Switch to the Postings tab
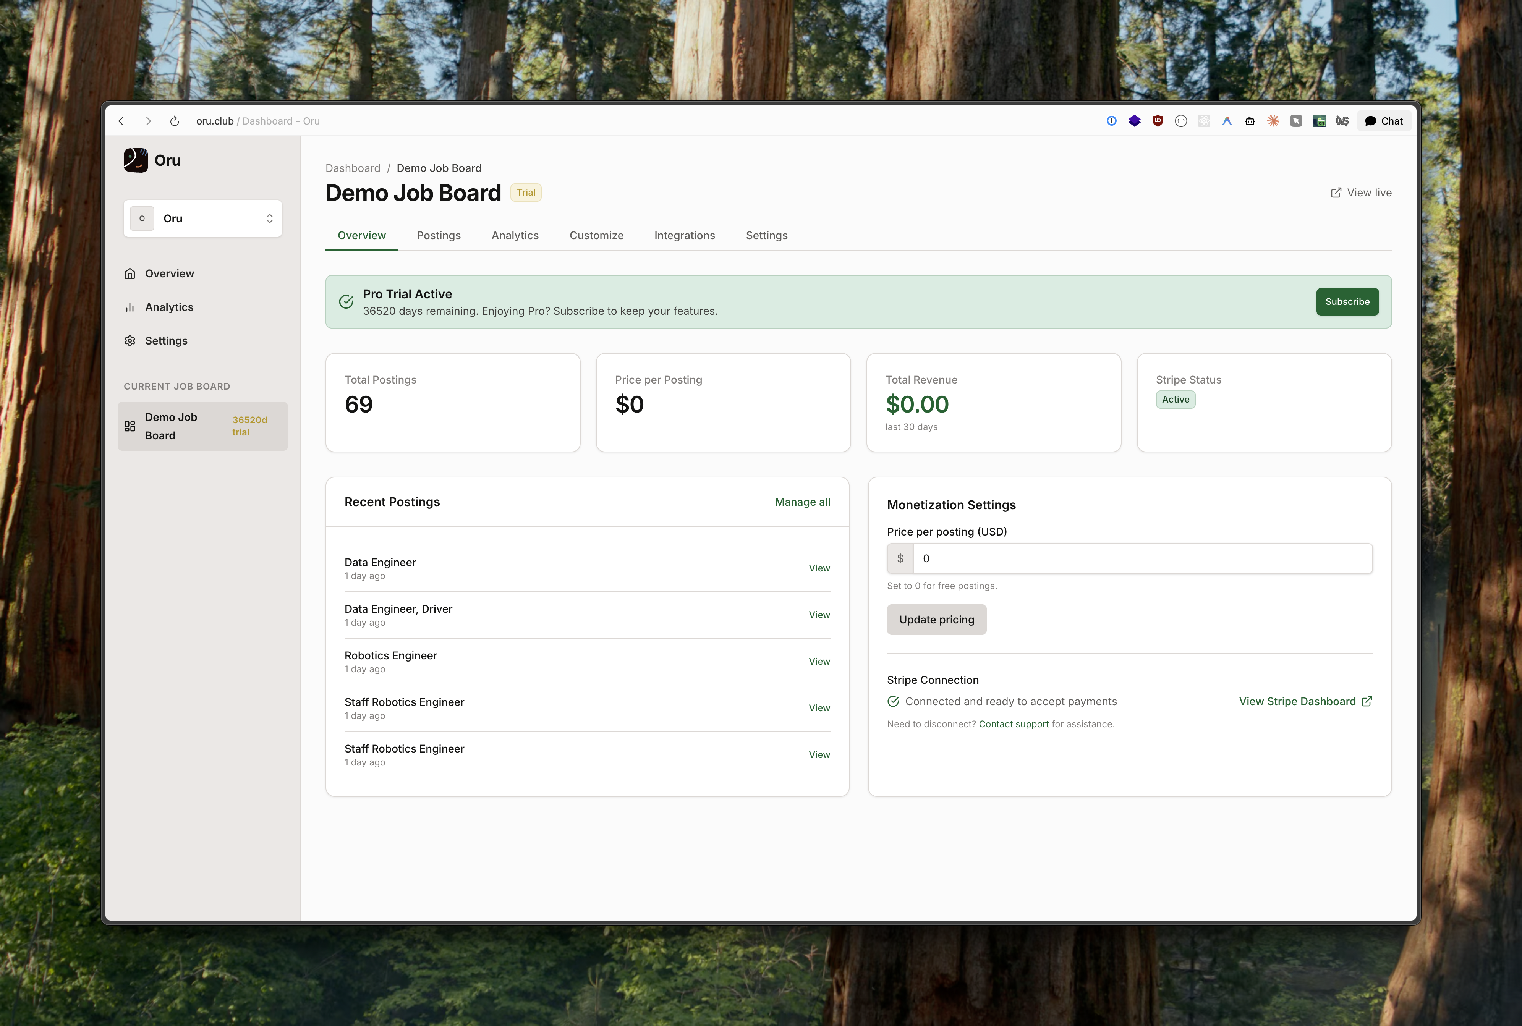 coord(439,236)
